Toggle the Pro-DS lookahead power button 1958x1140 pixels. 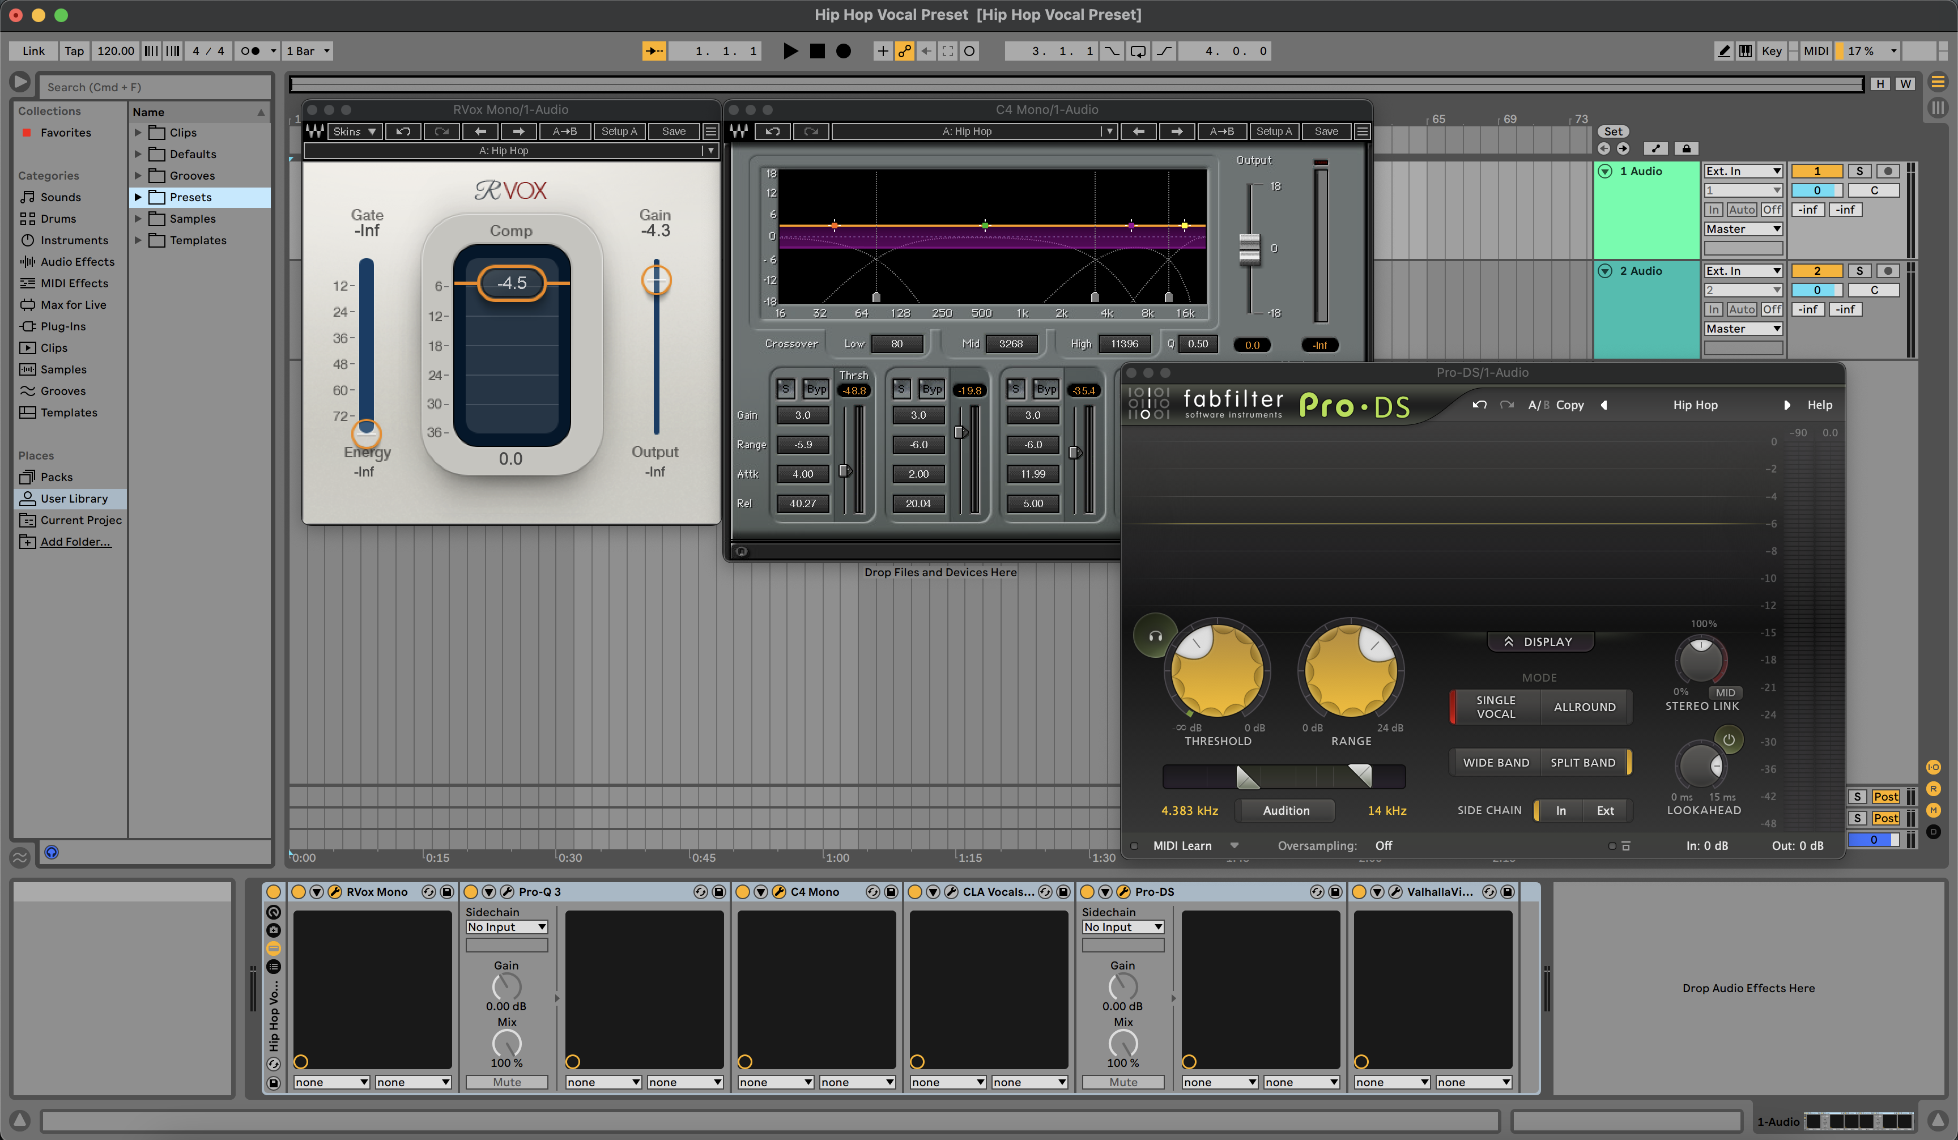coord(1728,740)
